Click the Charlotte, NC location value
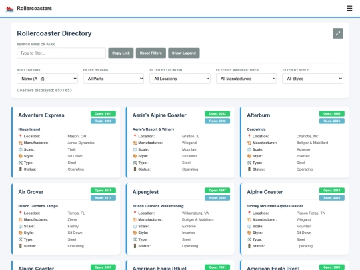The width and height of the screenshot is (360, 270). [x=307, y=136]
